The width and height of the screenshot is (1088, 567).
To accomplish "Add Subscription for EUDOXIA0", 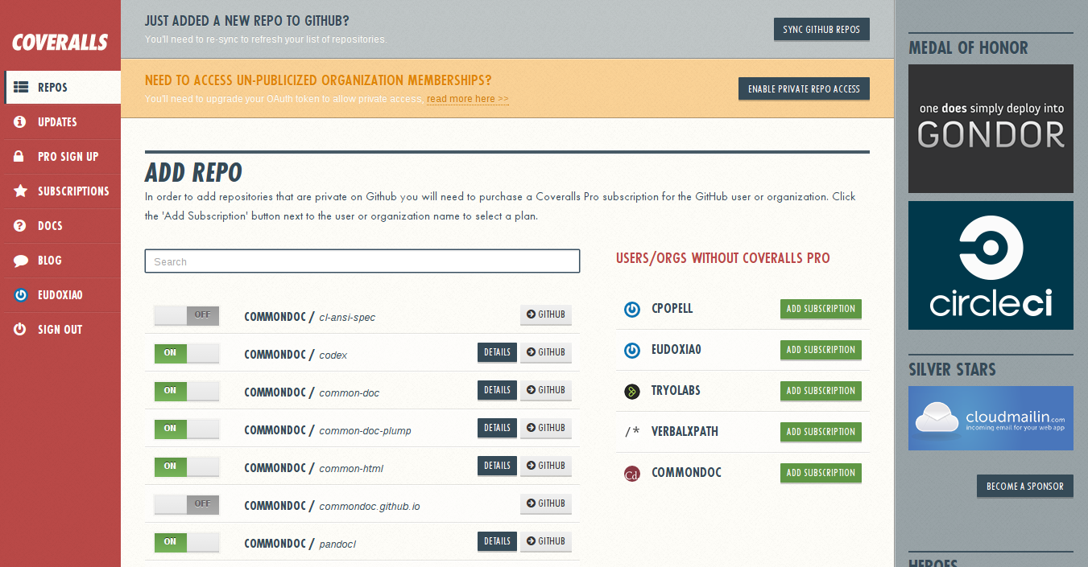I will coord(821,350).
